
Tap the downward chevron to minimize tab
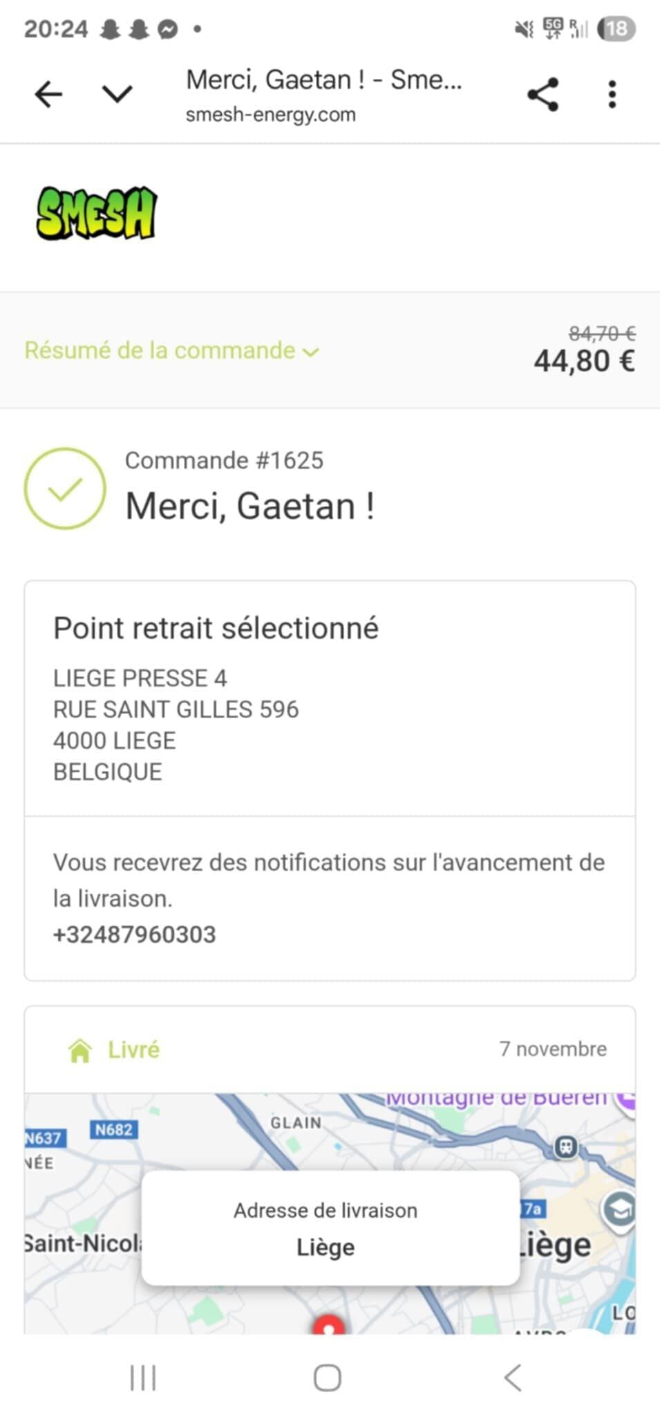(x=117, y=93)
